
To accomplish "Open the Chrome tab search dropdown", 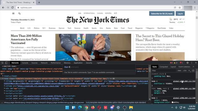I will (x=174, y=2).
